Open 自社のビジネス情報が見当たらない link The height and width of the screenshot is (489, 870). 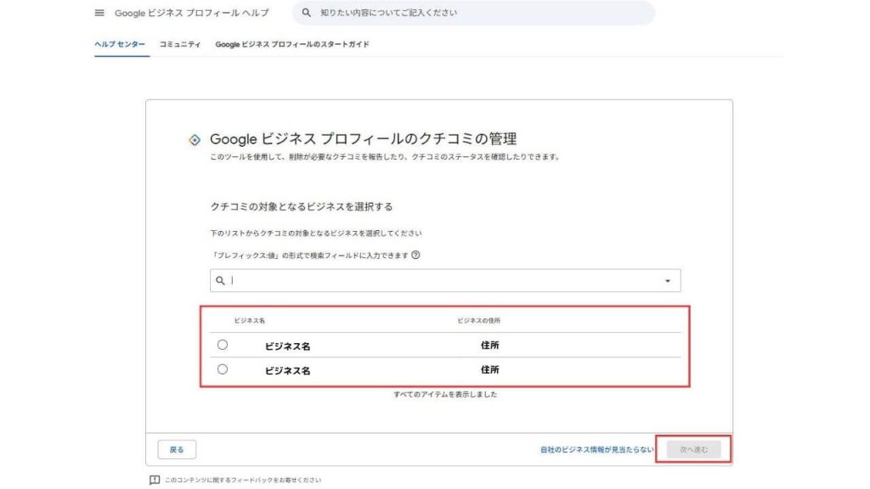597,450
